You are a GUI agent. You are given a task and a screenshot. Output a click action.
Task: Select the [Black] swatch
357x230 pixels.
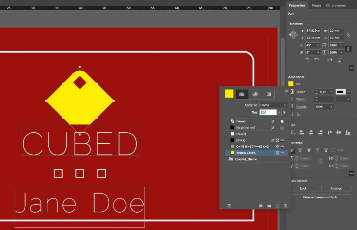[256, 140]
